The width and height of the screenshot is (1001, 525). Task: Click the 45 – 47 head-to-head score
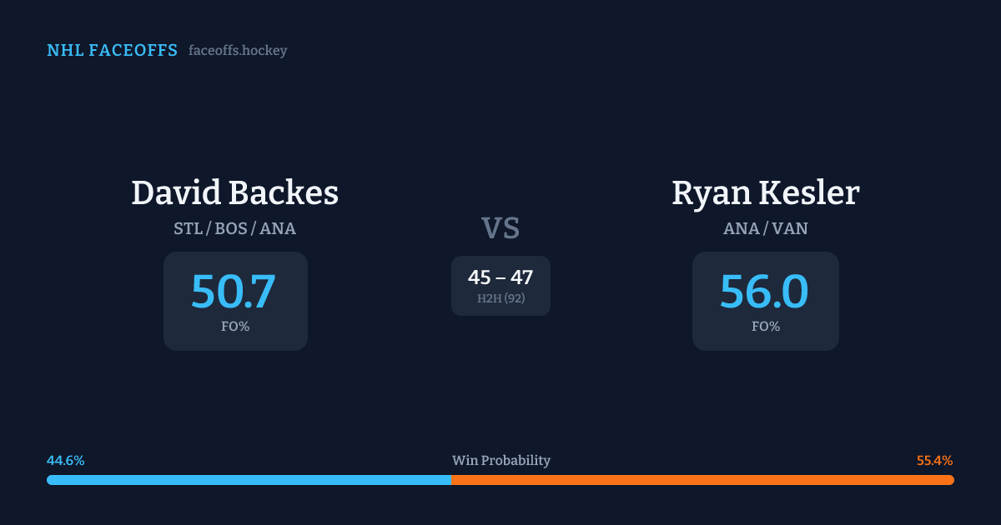(x=500, y=277)
